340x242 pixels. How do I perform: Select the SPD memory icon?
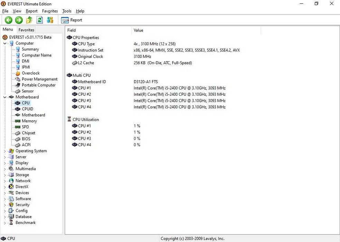click(18, 127)
